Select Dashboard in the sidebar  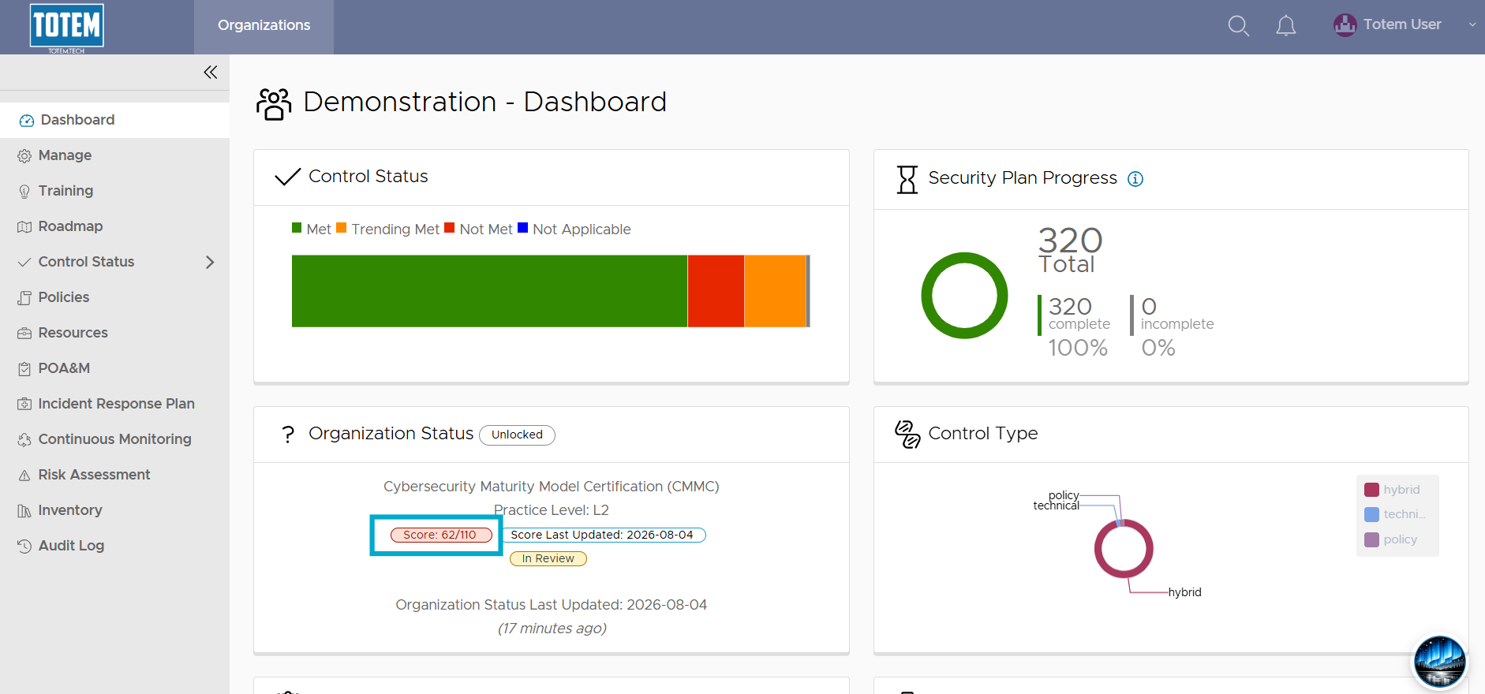[x=114, y=120]
